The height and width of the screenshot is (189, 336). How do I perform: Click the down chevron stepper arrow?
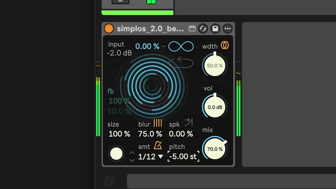(x=132, y=160)
